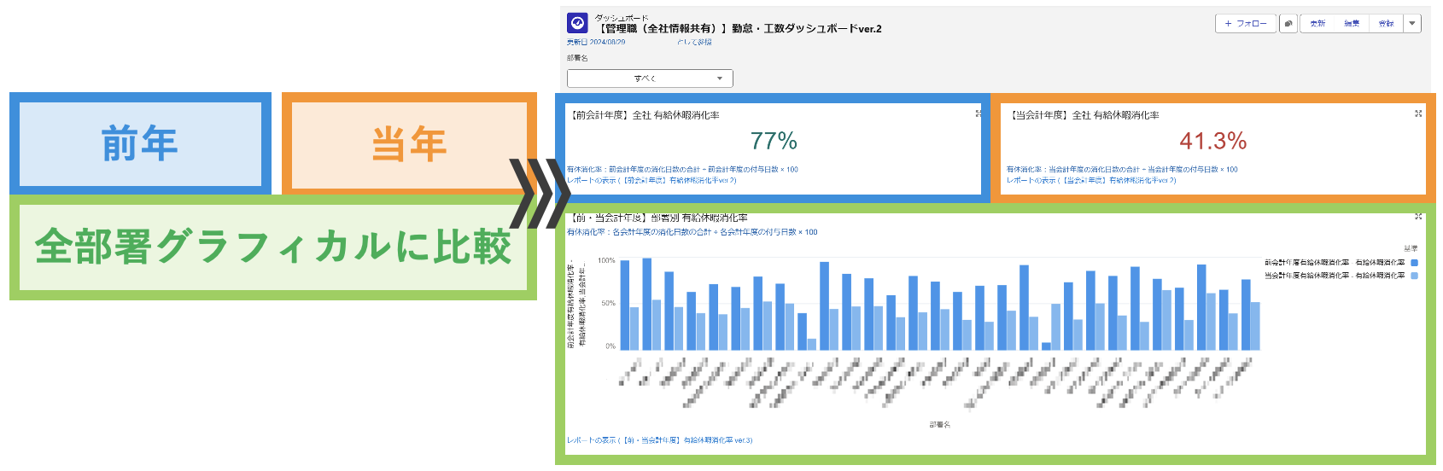
Task: Click the 前会計年度有給休暇消化率 legend label
Action: pos(1335,263)
